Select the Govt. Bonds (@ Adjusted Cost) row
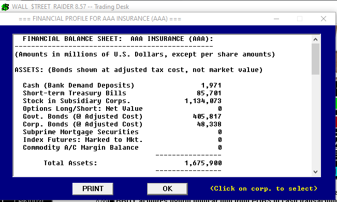 click(122, 117)
